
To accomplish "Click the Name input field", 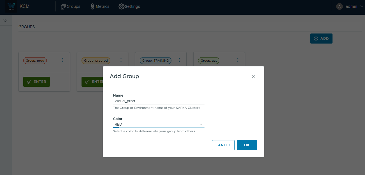I will click(159, 101).
